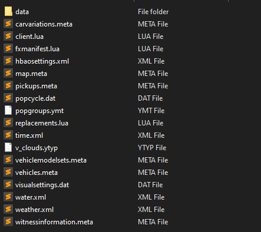This screenshot has height=232, width=261.
Task: Click the vehicles.meta file name
Action: tap(37, 173)
